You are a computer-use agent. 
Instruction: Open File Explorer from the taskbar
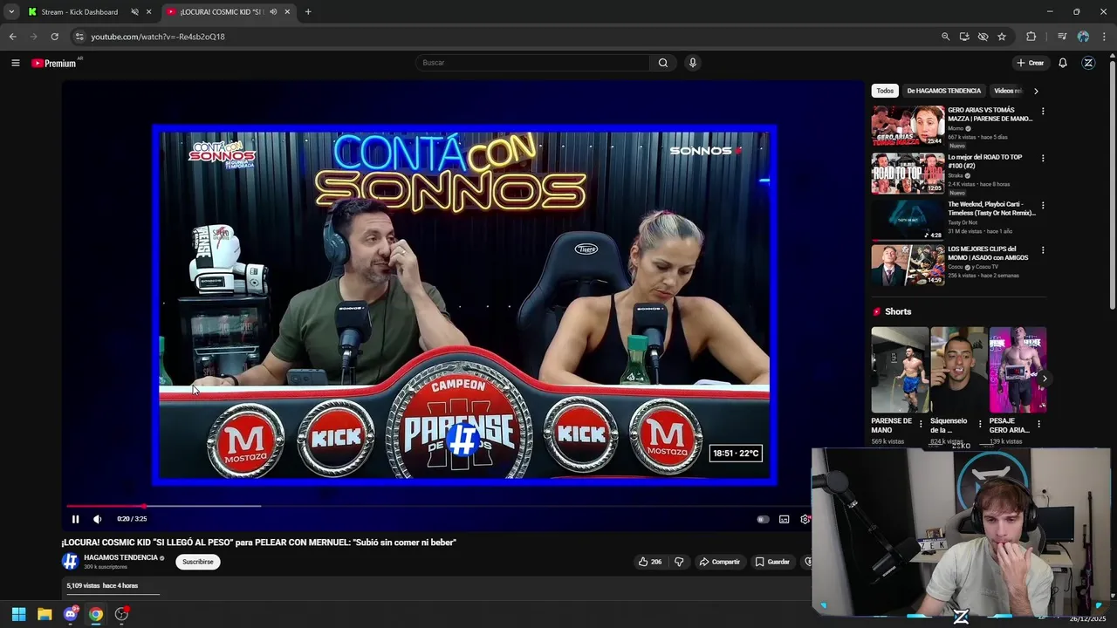tap(45, 614)
